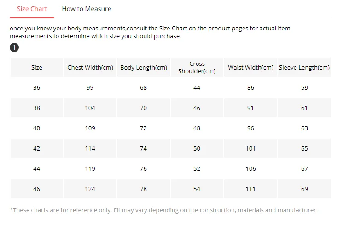Select size 40 row cell

[x=37, y=128]
